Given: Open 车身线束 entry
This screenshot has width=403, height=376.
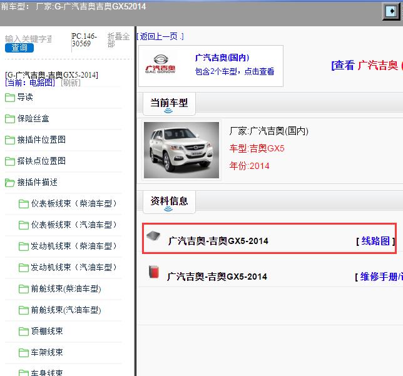Looking at the screenshot, I should [x=47, y=373].
